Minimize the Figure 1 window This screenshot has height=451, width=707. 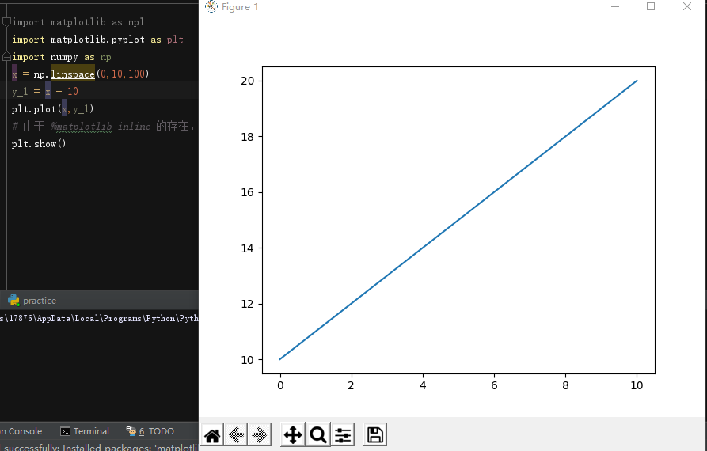tap(615, 6)
